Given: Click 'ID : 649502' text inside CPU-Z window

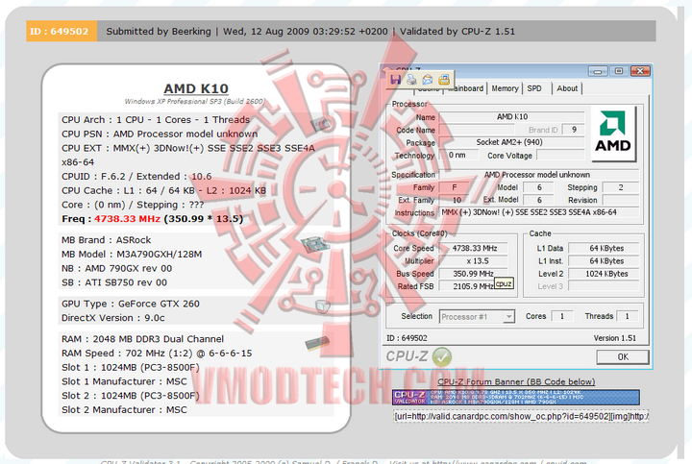Looking at the screenshot, I should 407,338.
